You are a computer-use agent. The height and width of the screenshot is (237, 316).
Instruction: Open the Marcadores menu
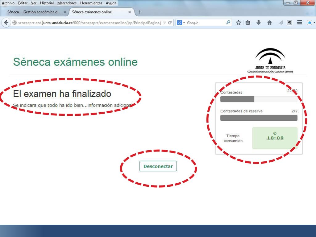point(67,3)
